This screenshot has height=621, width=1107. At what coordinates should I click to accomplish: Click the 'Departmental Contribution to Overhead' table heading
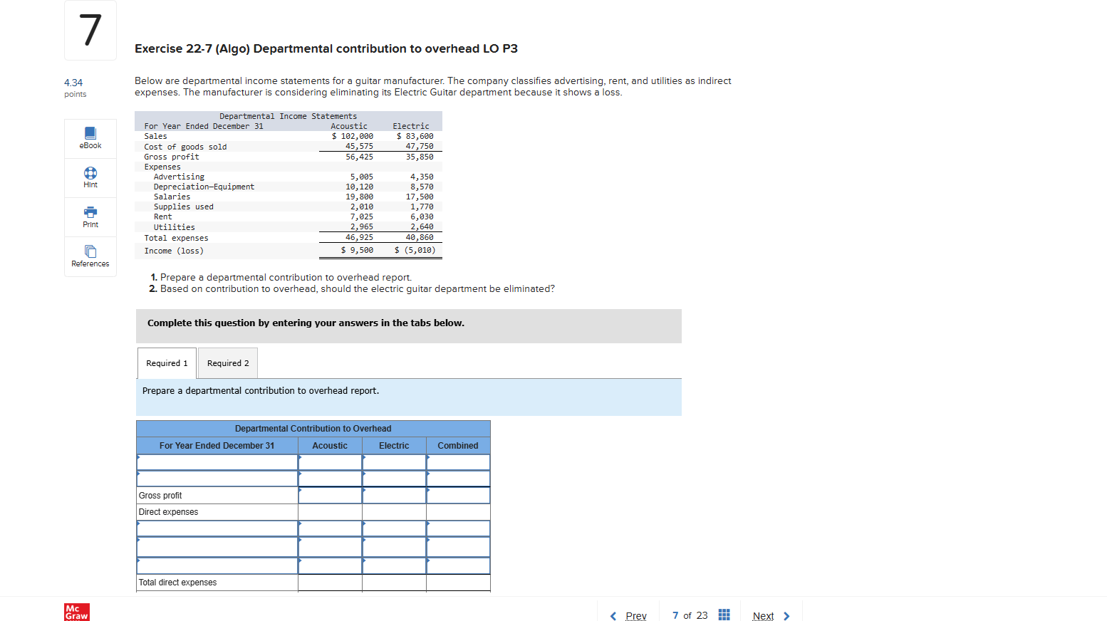313,429
